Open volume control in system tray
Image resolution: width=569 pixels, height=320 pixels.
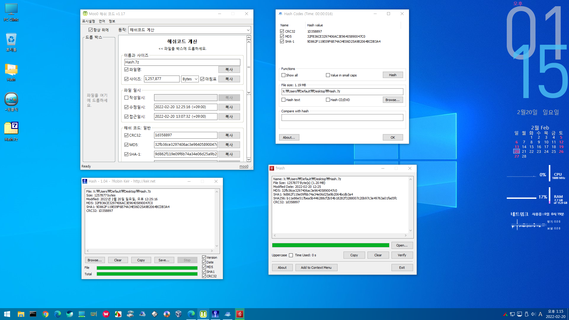pyautogui.click(x=533, y=314)
